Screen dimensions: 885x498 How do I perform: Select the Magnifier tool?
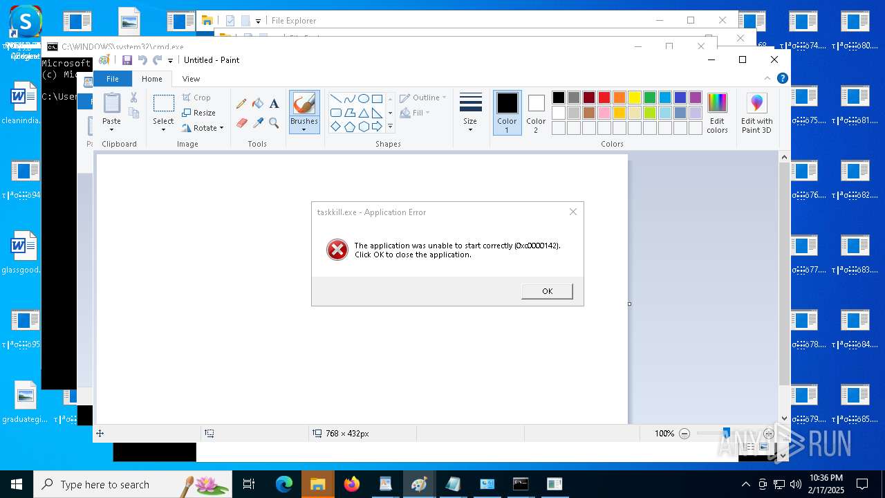click(274, 123)
